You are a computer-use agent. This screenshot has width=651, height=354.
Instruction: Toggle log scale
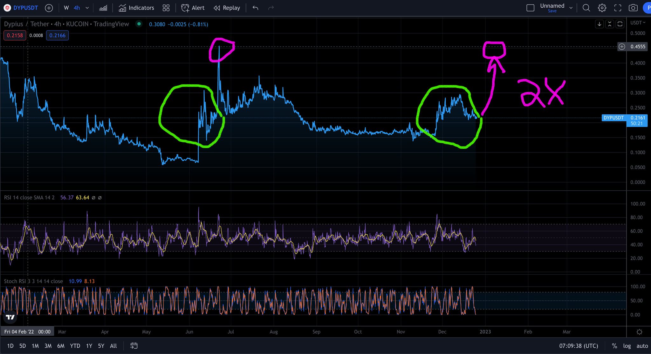tap(627, 346)
